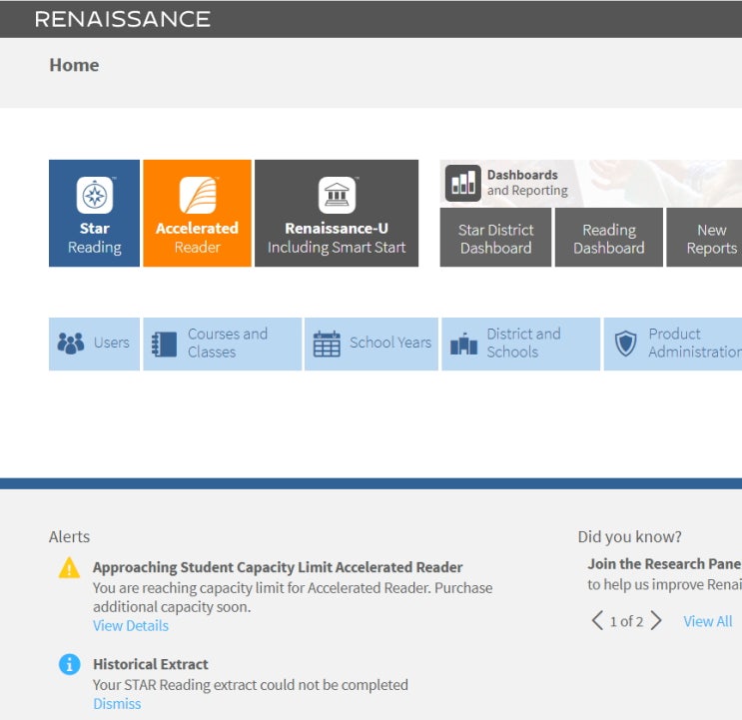Click the School Years calendar icon
Screen dimensions: 742x720
click(327, 345)
